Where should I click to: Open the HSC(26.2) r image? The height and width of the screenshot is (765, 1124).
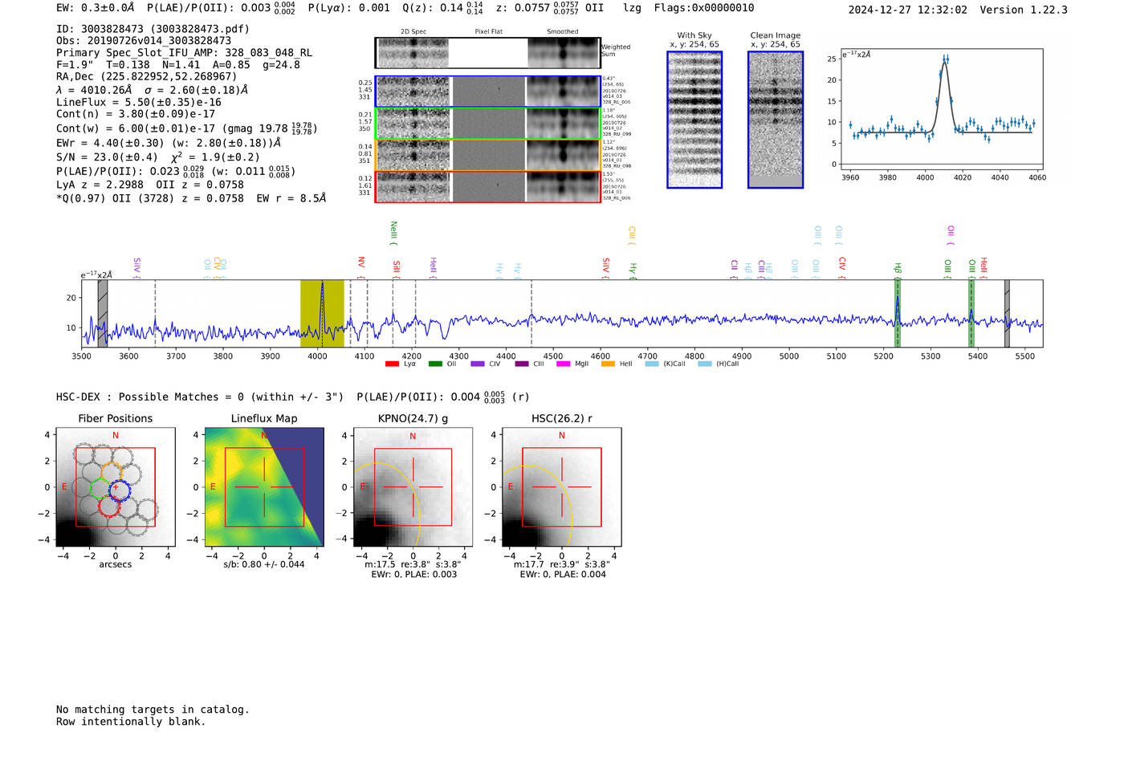click(561, 487)
